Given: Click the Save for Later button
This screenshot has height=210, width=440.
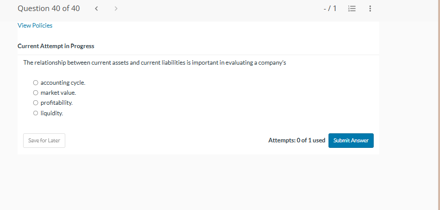Looking at the screenshot, I should click(44, 140).
